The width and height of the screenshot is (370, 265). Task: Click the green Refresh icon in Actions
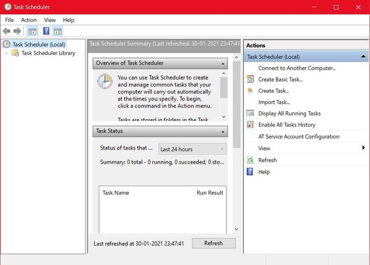(250, 160)
